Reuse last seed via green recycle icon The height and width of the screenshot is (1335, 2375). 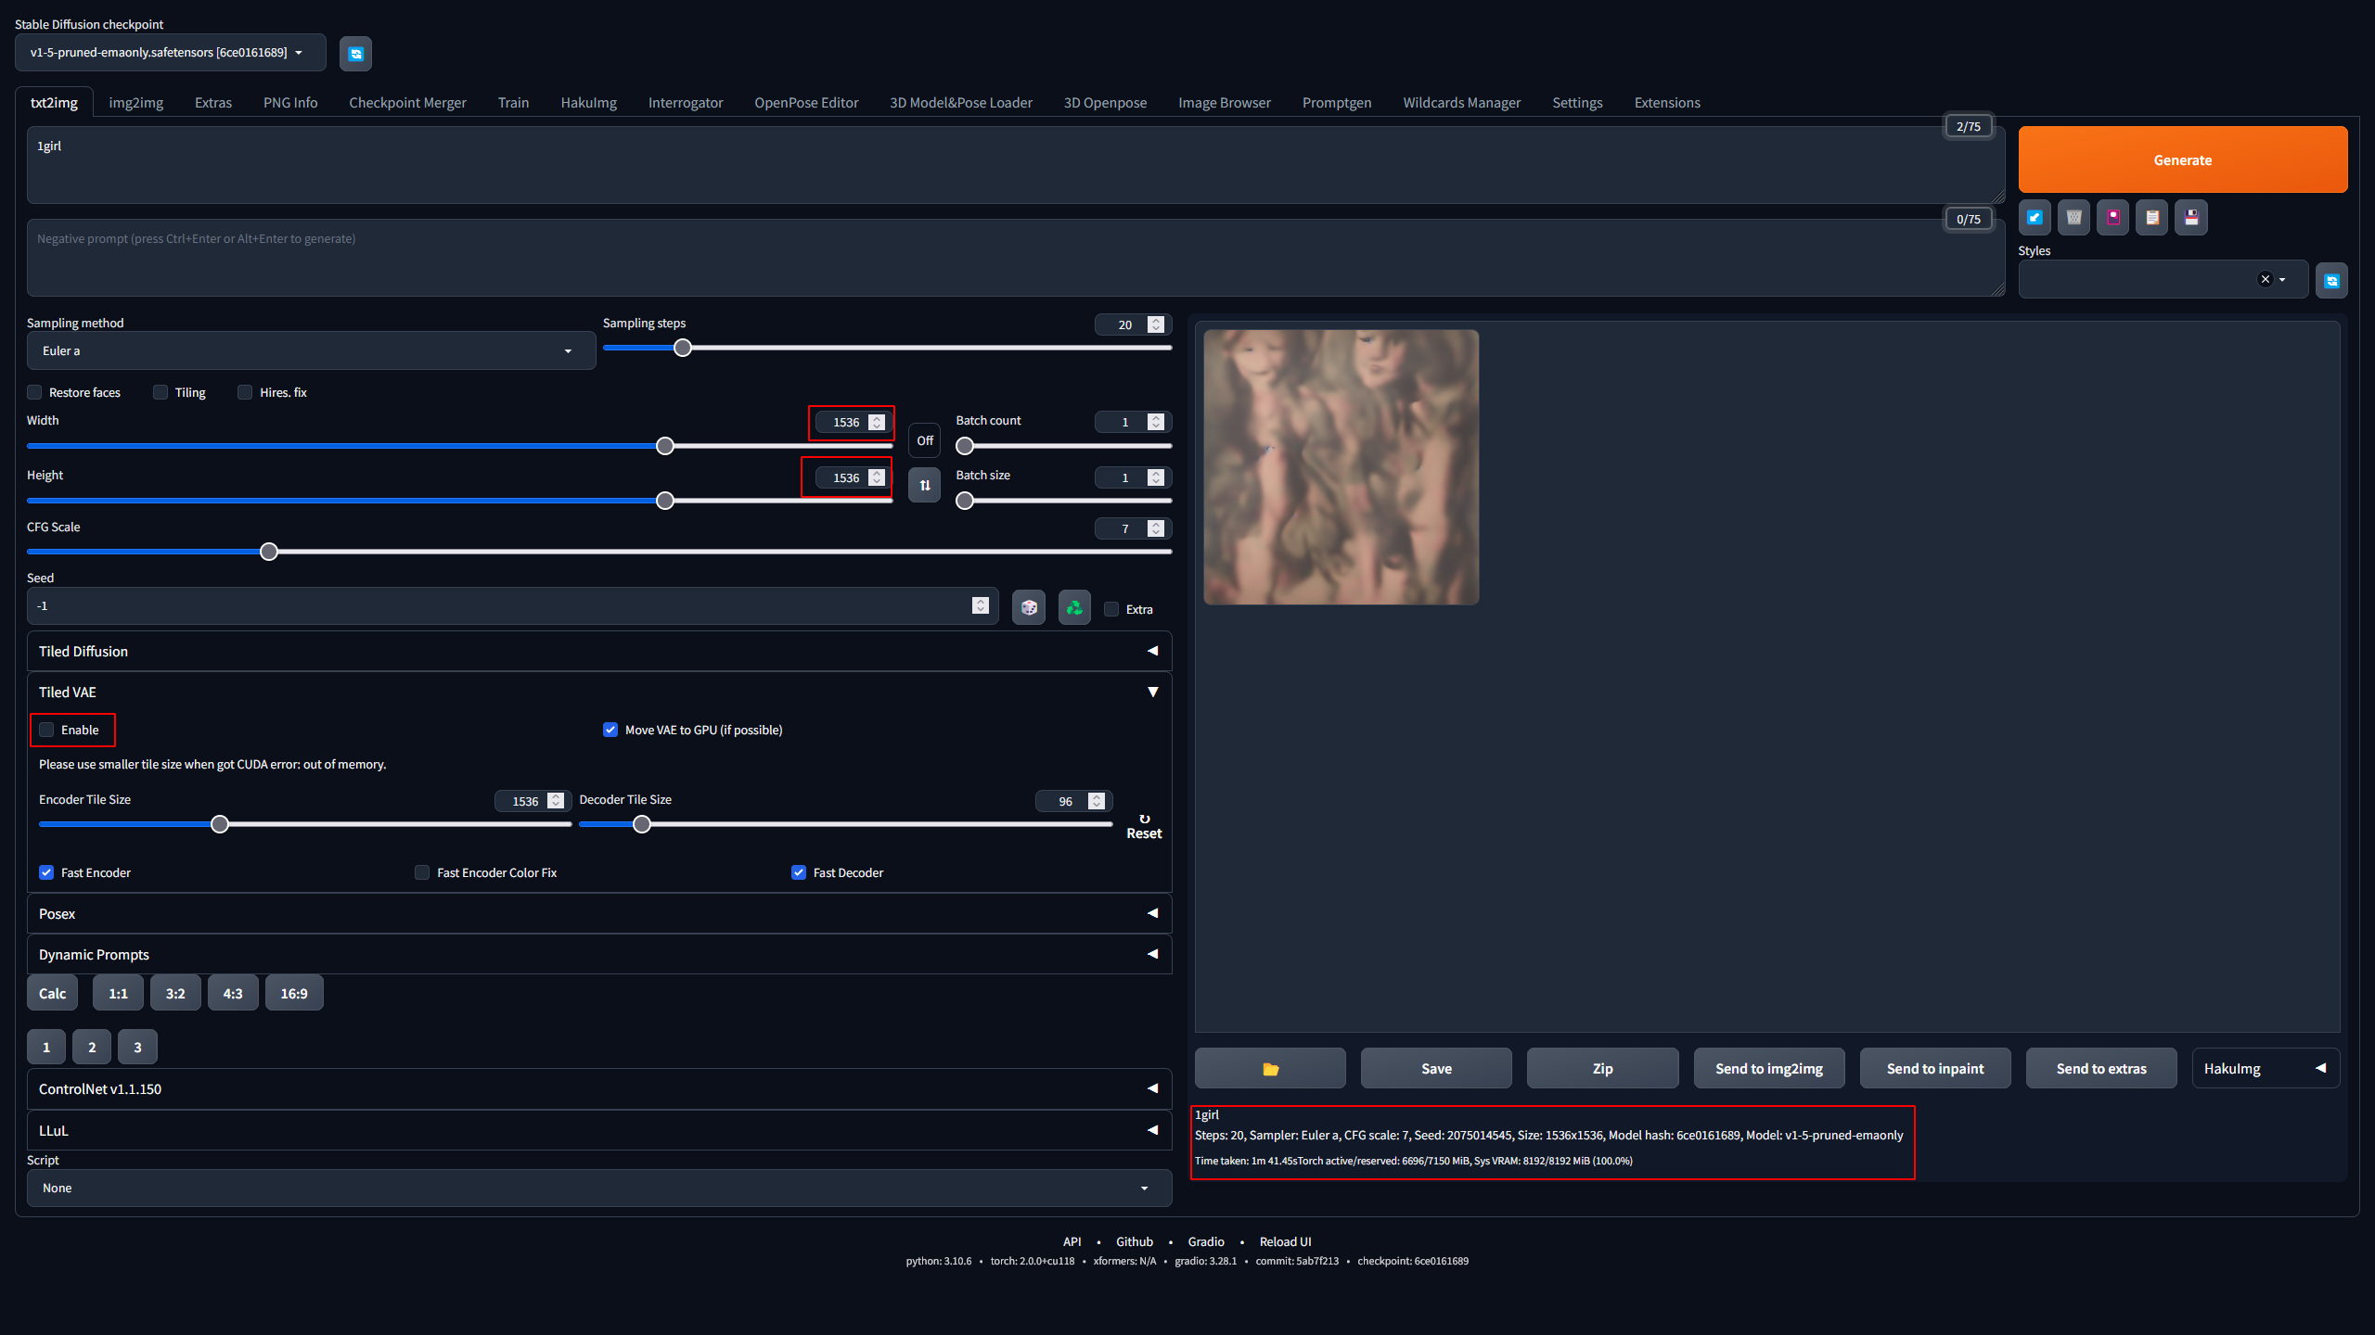pos(1073,607)
